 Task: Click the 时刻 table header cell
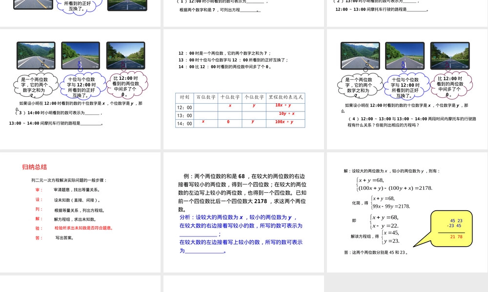coord(184,97)
